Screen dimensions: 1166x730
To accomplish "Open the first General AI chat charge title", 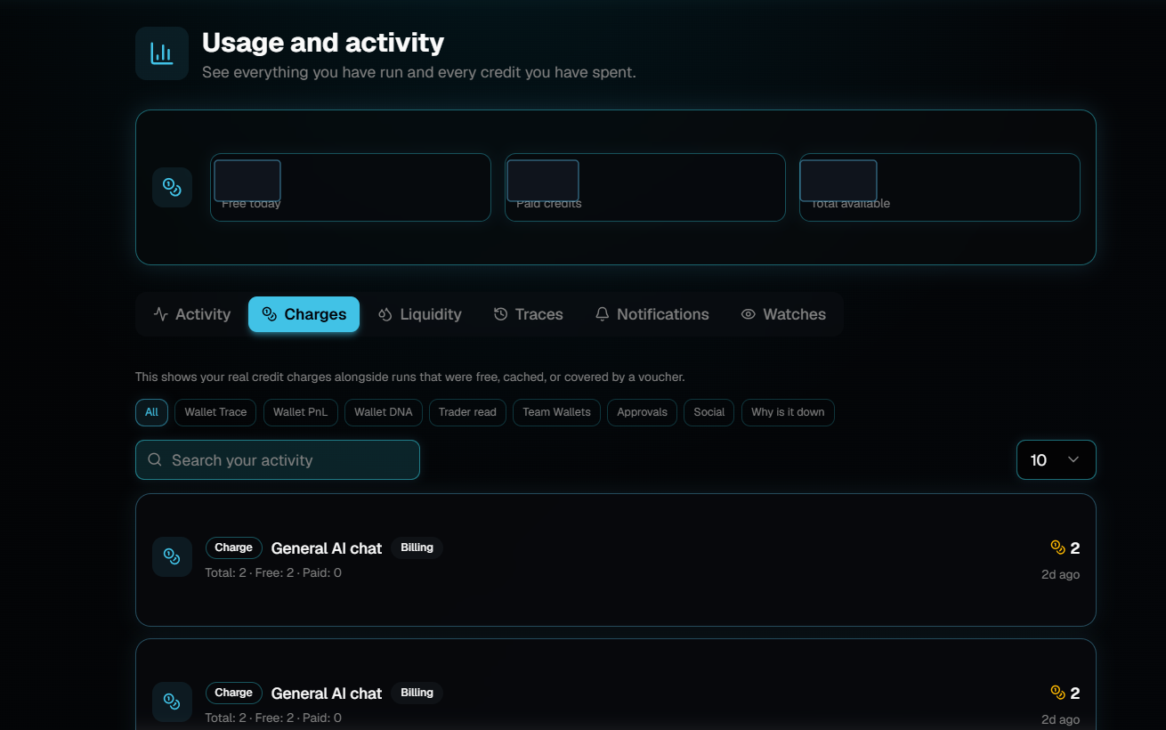I will click(x=327, y=548).
